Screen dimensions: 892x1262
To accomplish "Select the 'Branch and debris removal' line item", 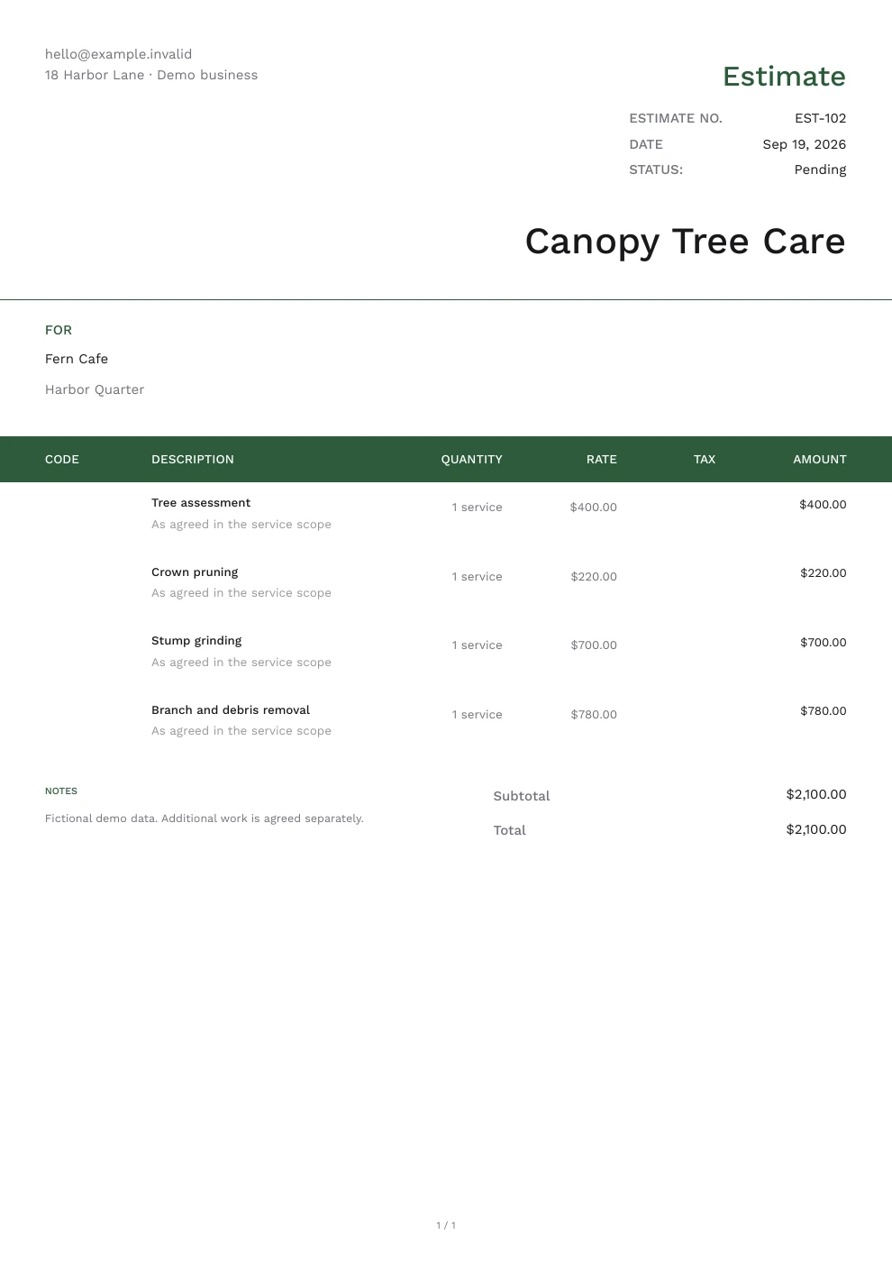I will [x=231, y=710].
